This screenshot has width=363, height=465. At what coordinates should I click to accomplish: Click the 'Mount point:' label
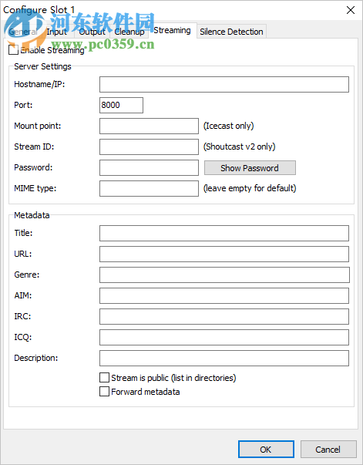click(x=37, y=126)
